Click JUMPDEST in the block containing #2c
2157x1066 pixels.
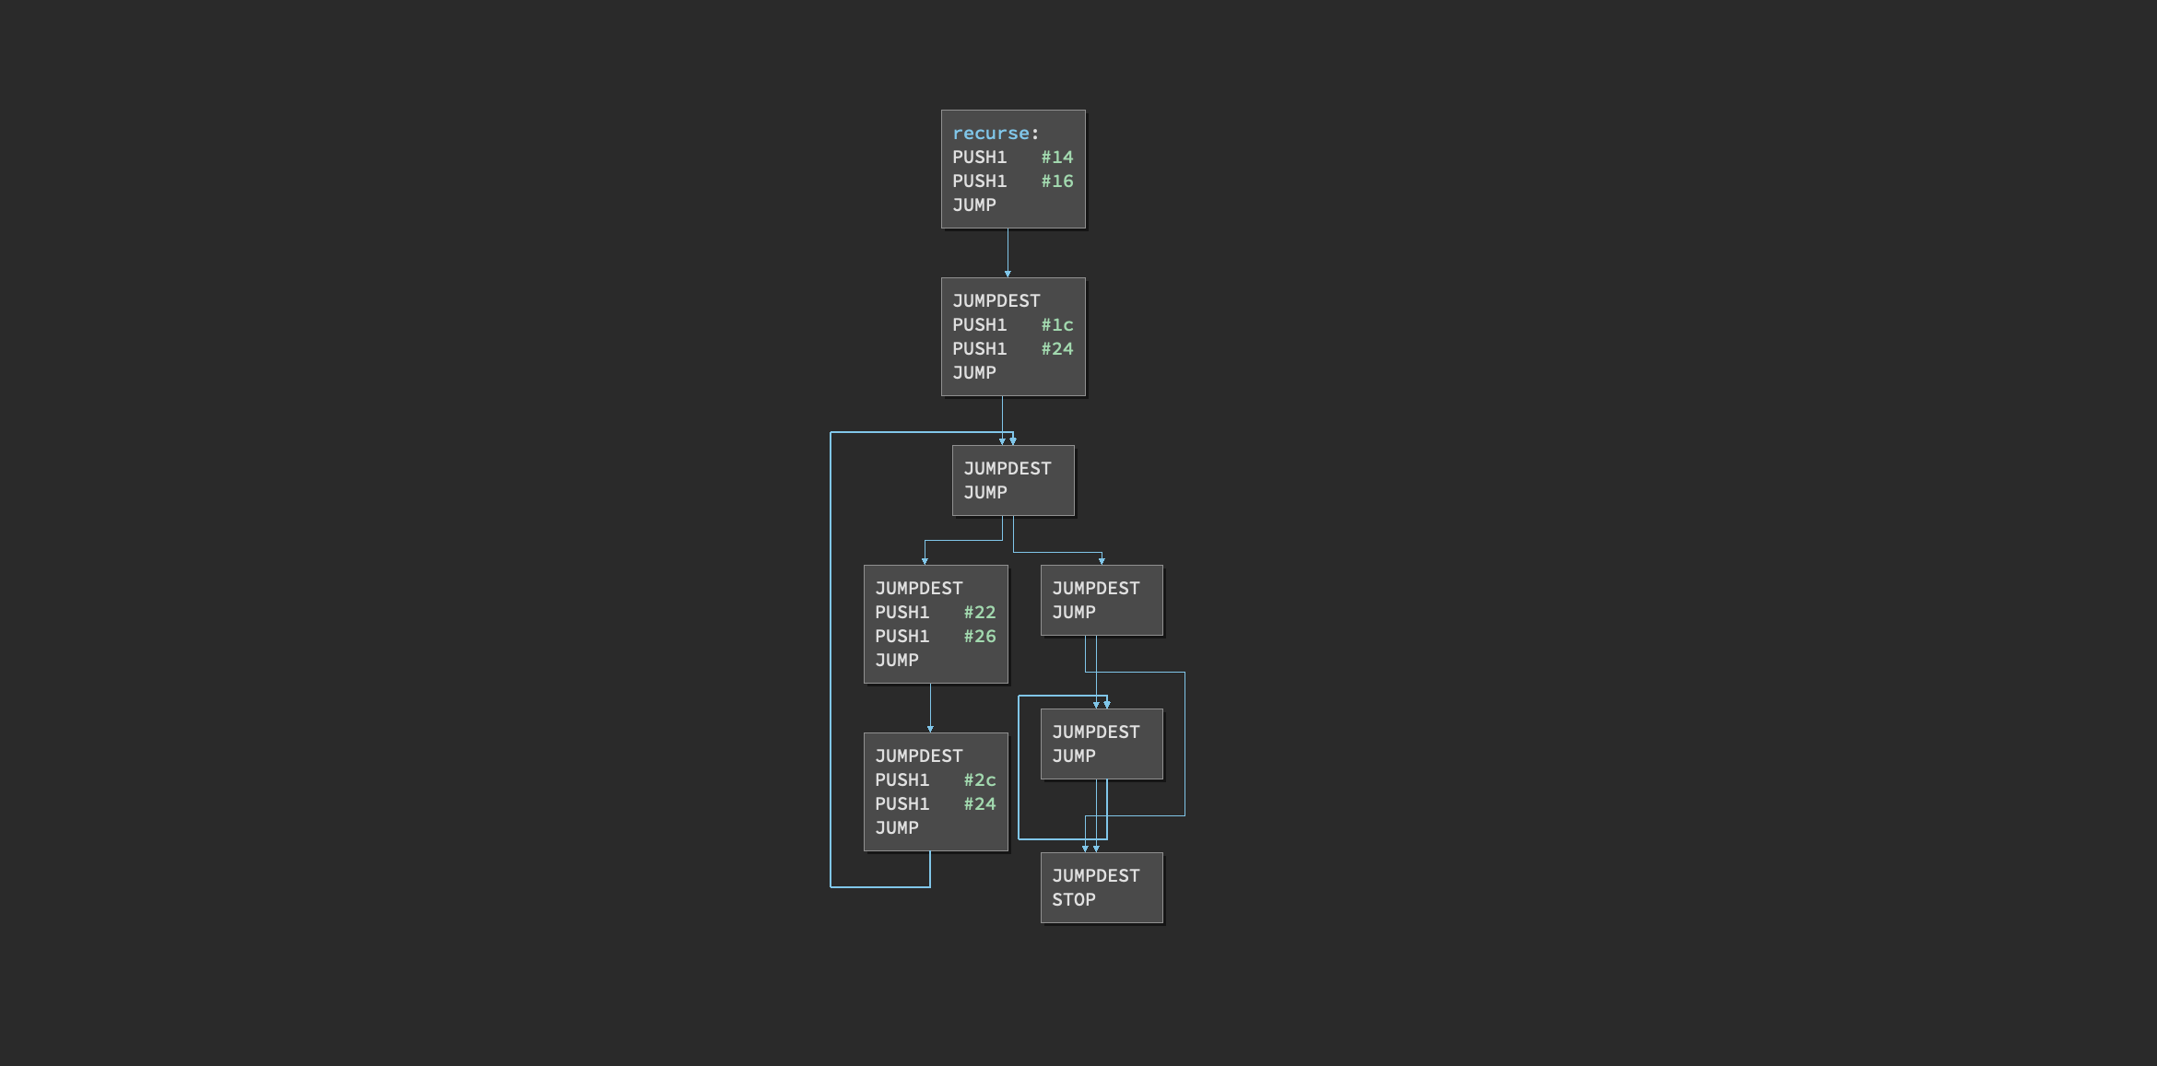pos(918,756)
